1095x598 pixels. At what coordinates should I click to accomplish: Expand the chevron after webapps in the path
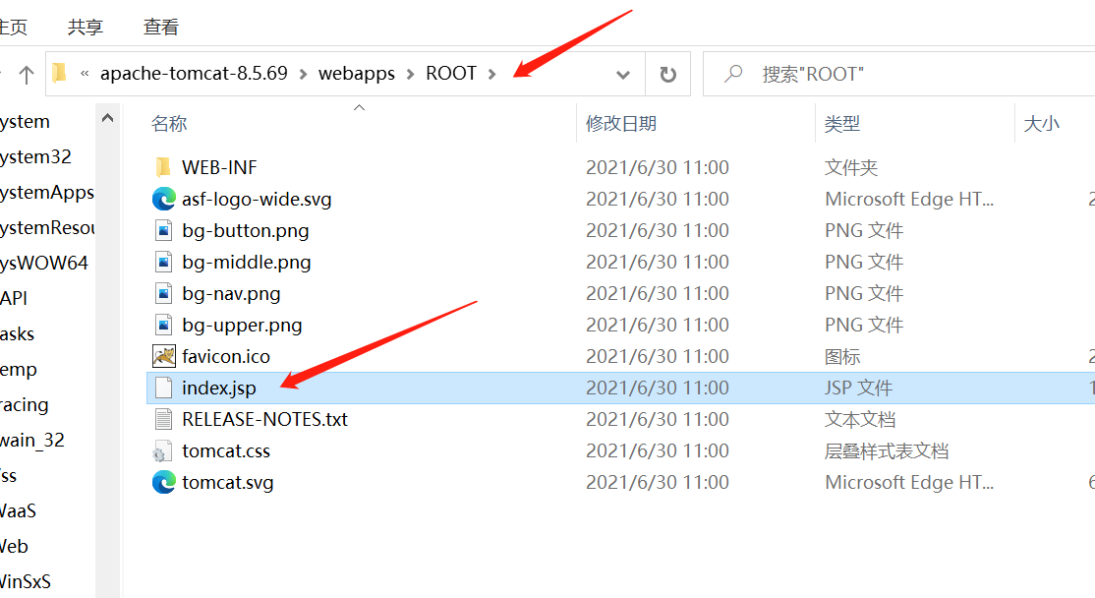click(410, 74)
